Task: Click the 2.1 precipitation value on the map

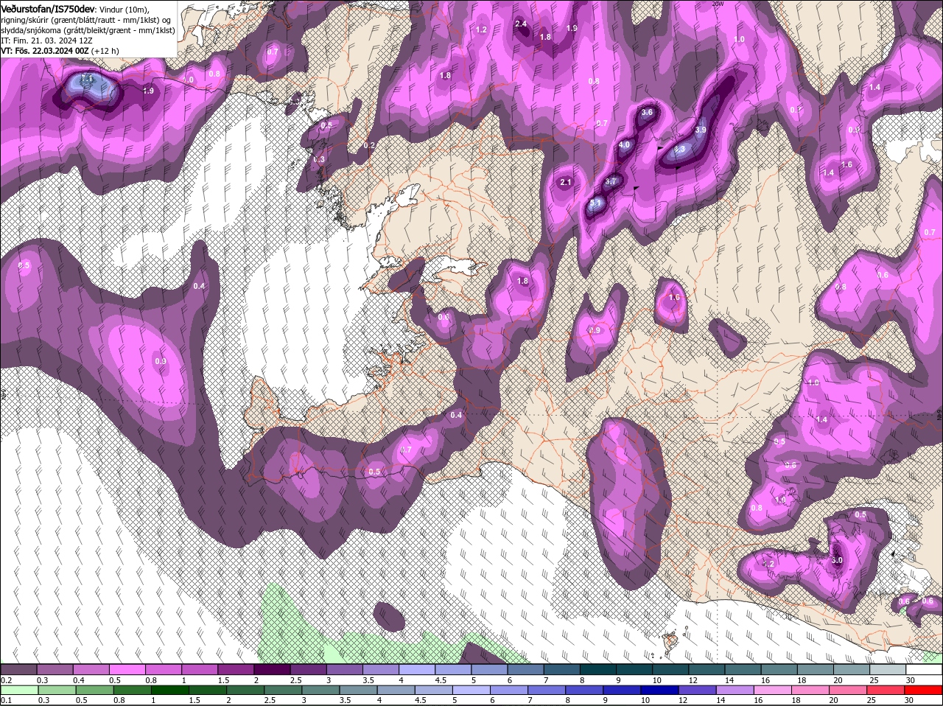Action: coord(566,182)
